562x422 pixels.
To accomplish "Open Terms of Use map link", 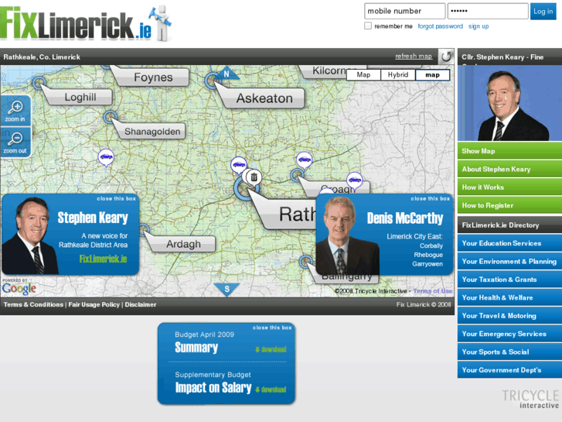I will 433,291.
